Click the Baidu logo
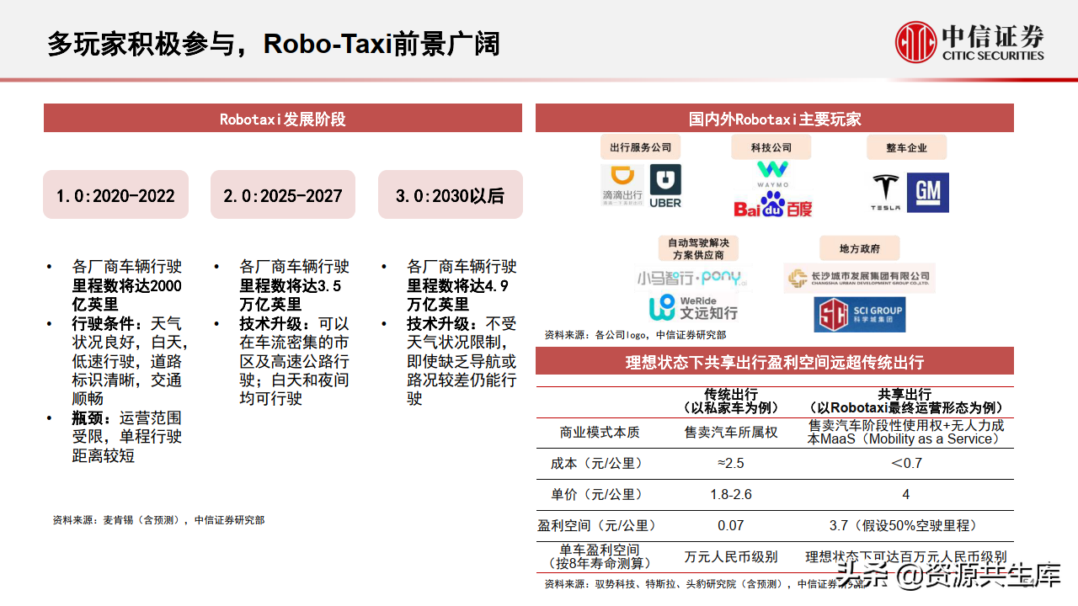 tap(772, 204)
